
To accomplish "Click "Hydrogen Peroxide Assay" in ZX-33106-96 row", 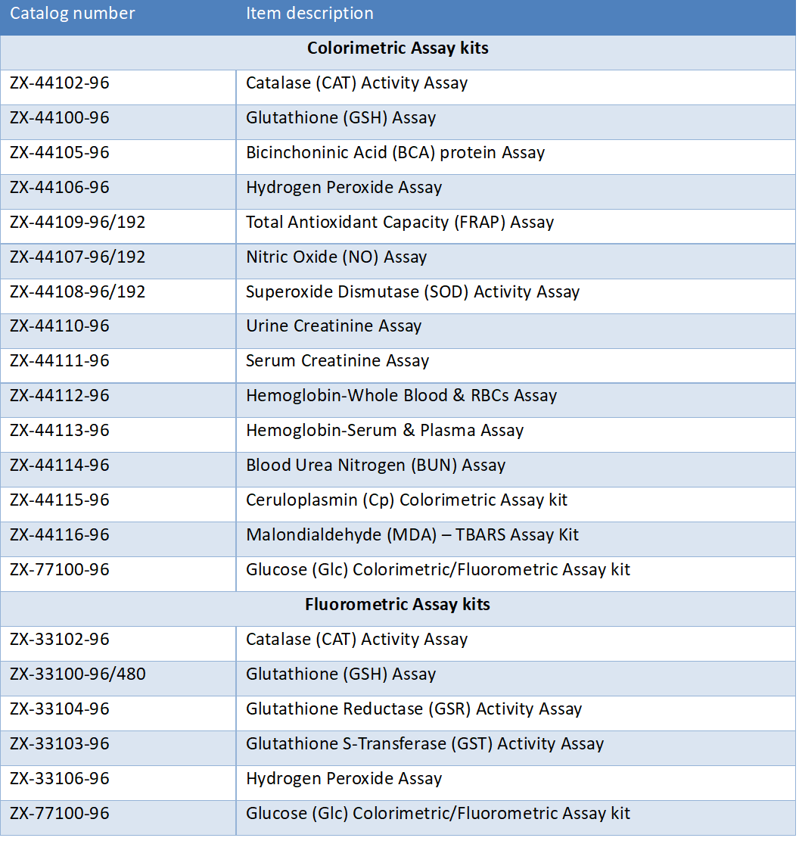I will (344, 780).
